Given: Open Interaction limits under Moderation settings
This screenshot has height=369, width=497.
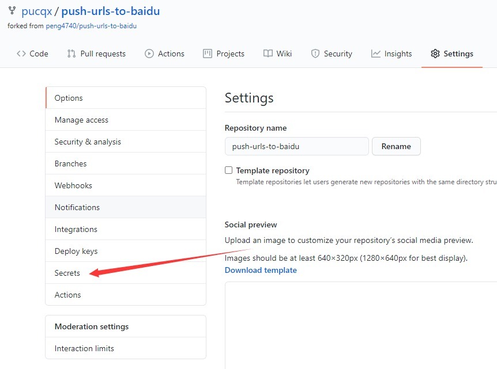Looking at the screenshot, I should coord(84,348).
